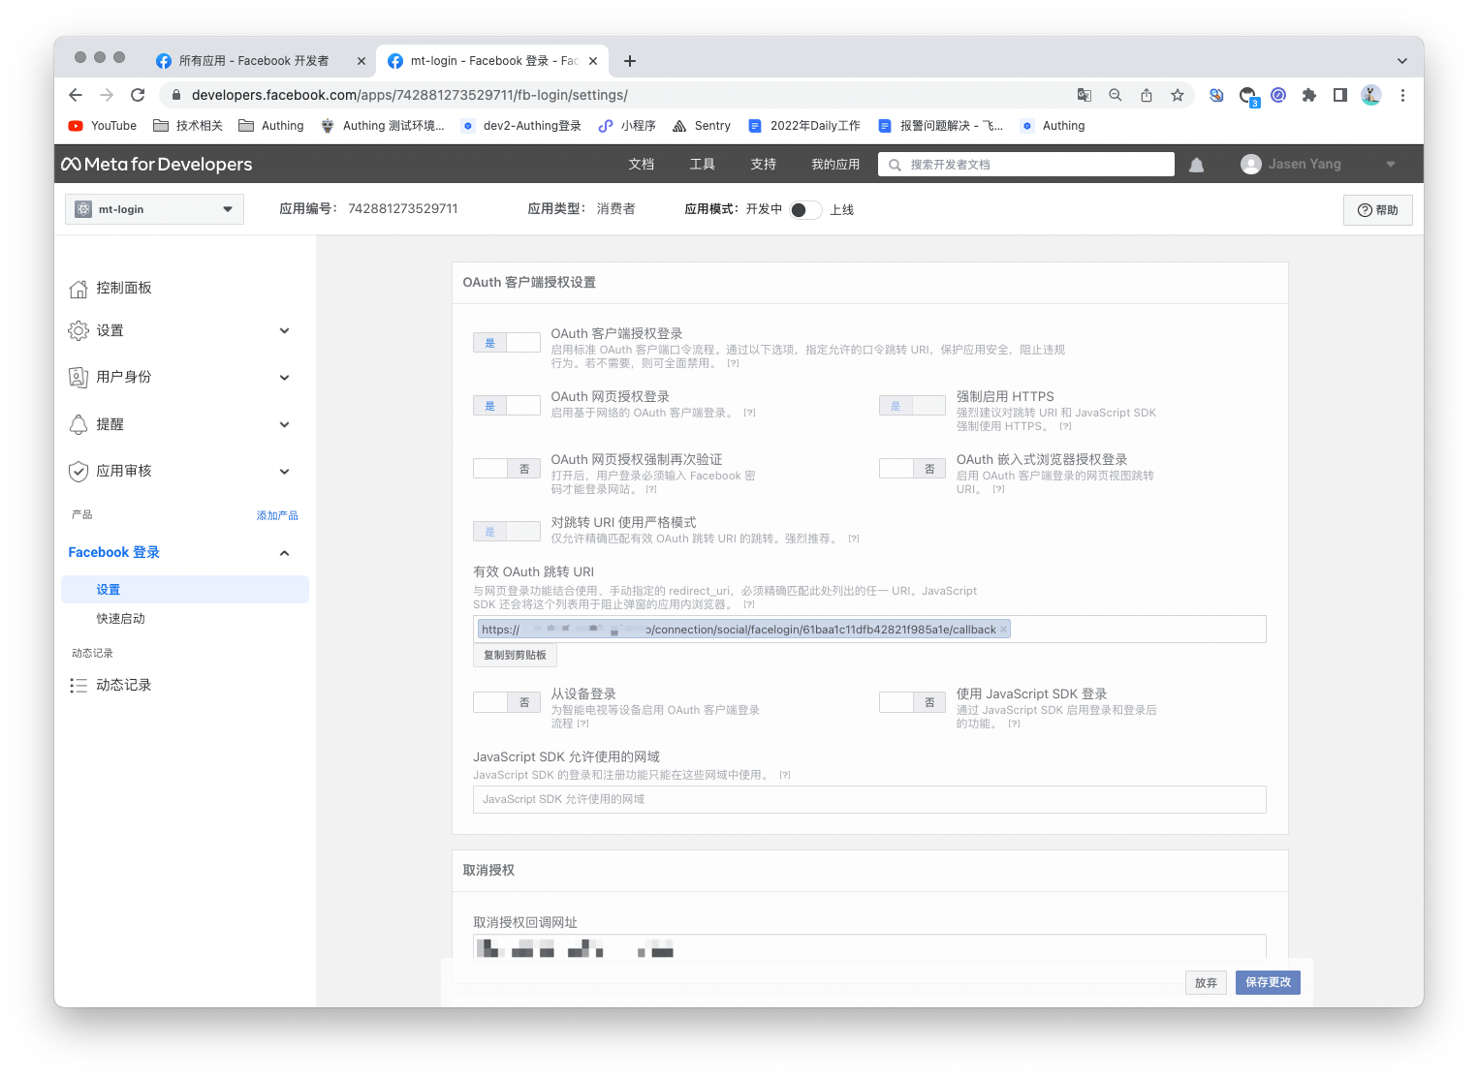Bookmark this page with star icon

click(x=1177, y=95)
